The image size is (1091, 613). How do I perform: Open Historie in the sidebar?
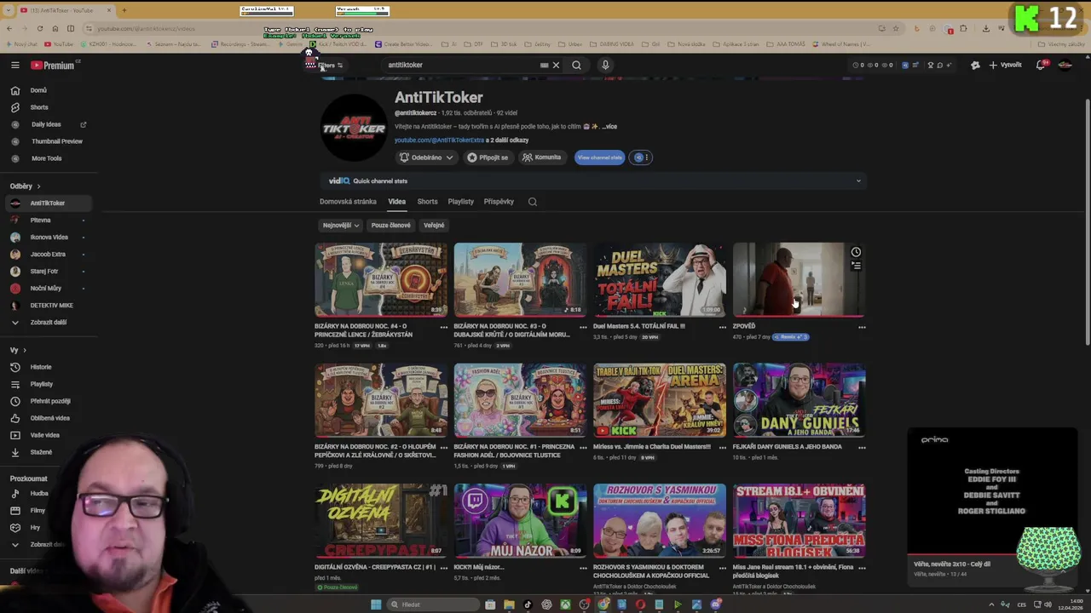pyautogui.click(x=41, y=367)
